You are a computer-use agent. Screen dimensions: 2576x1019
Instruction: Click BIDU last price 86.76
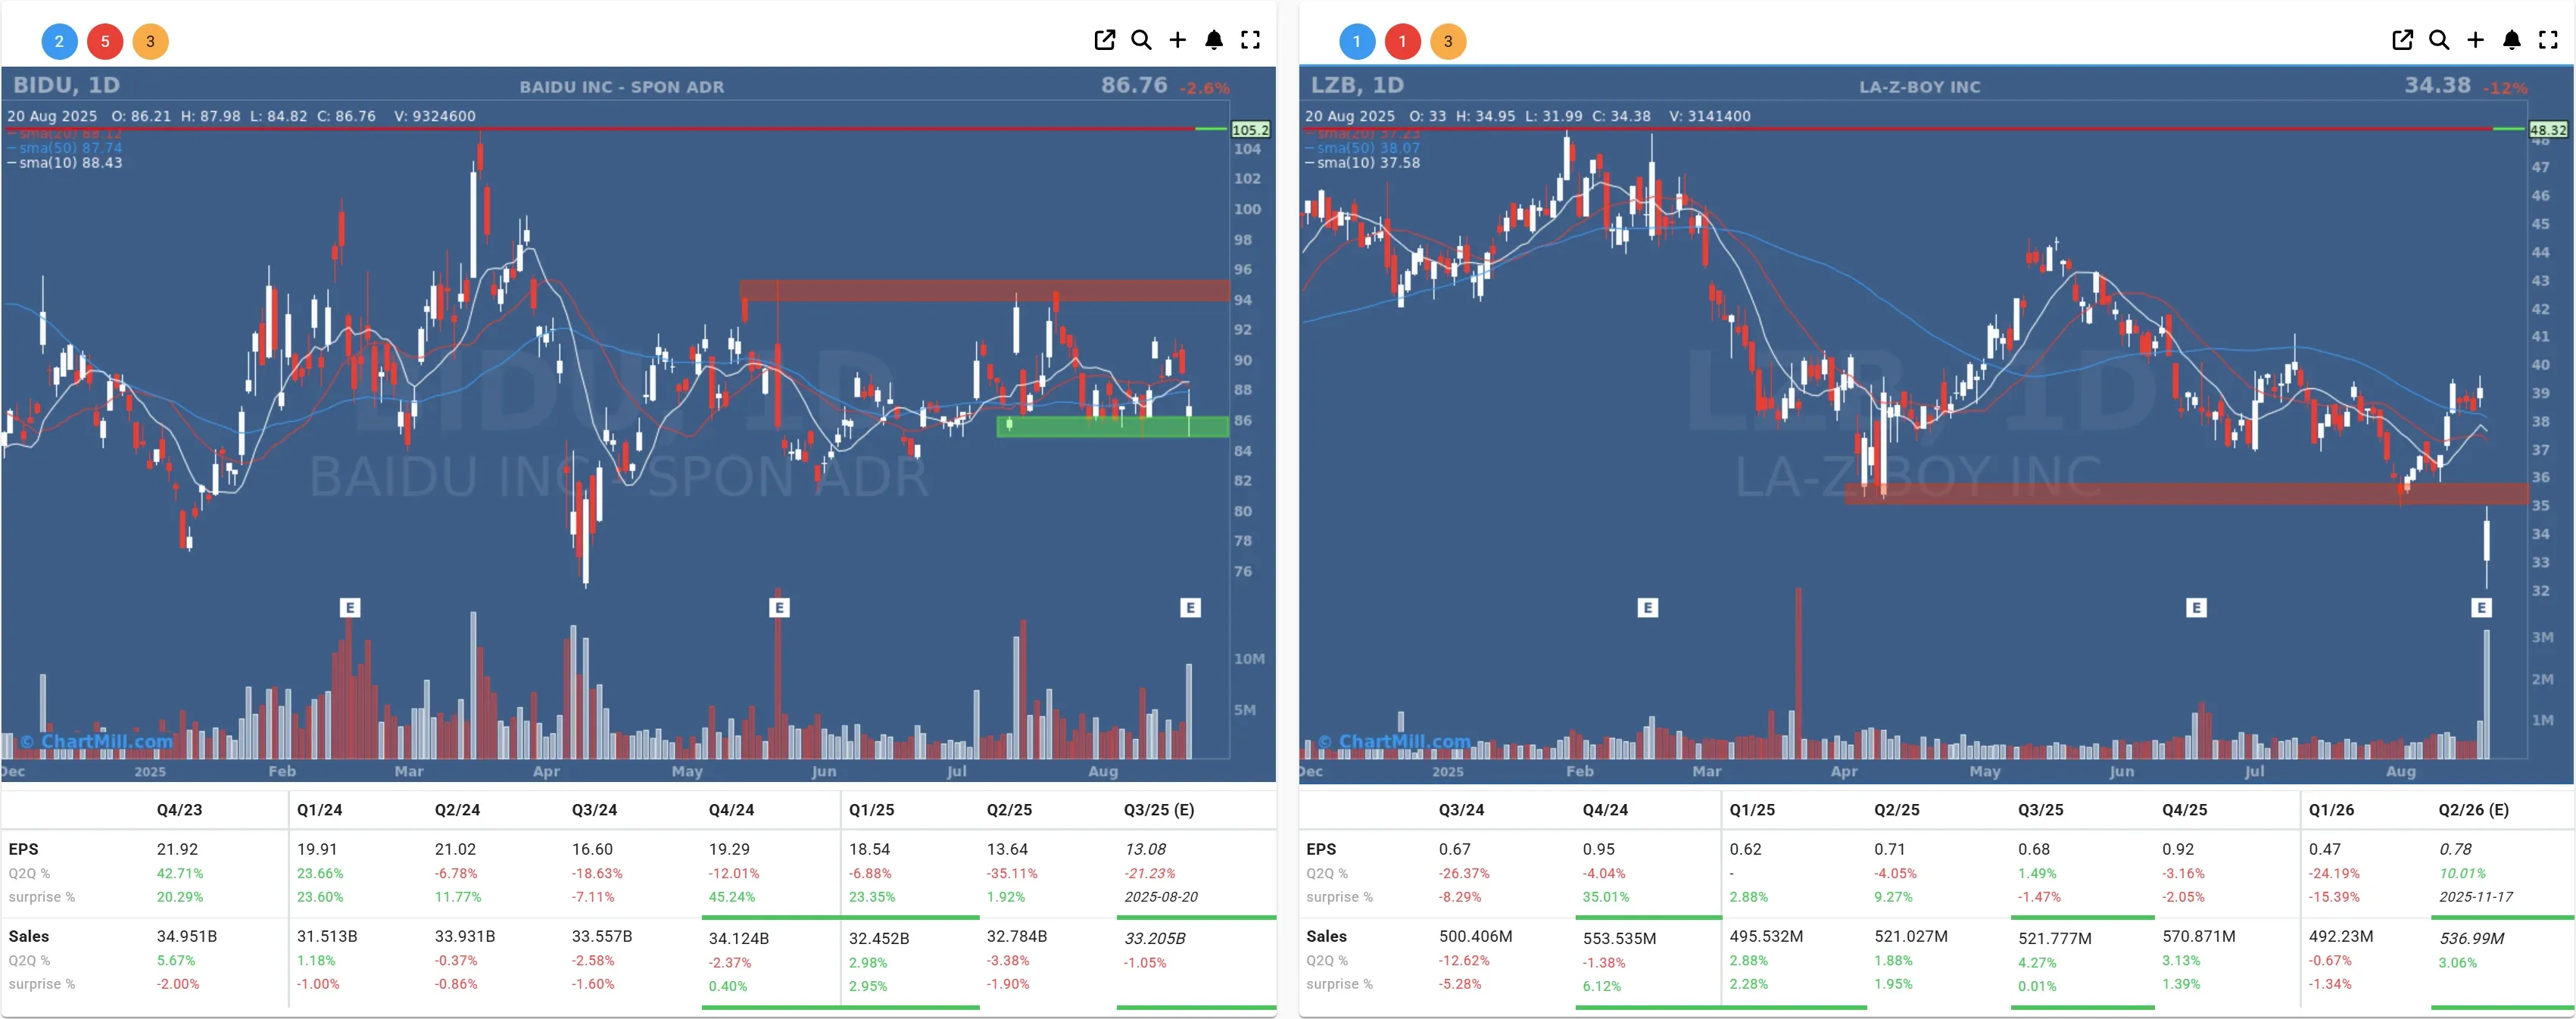point(1134,85)
